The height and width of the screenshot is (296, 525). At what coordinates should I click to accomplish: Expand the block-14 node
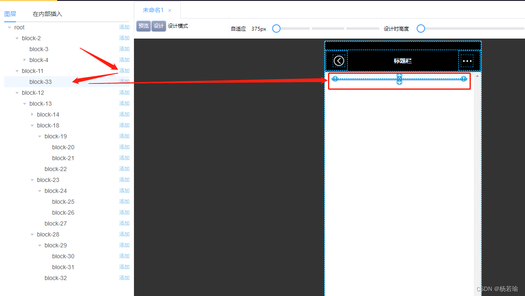tap(32, 114)
